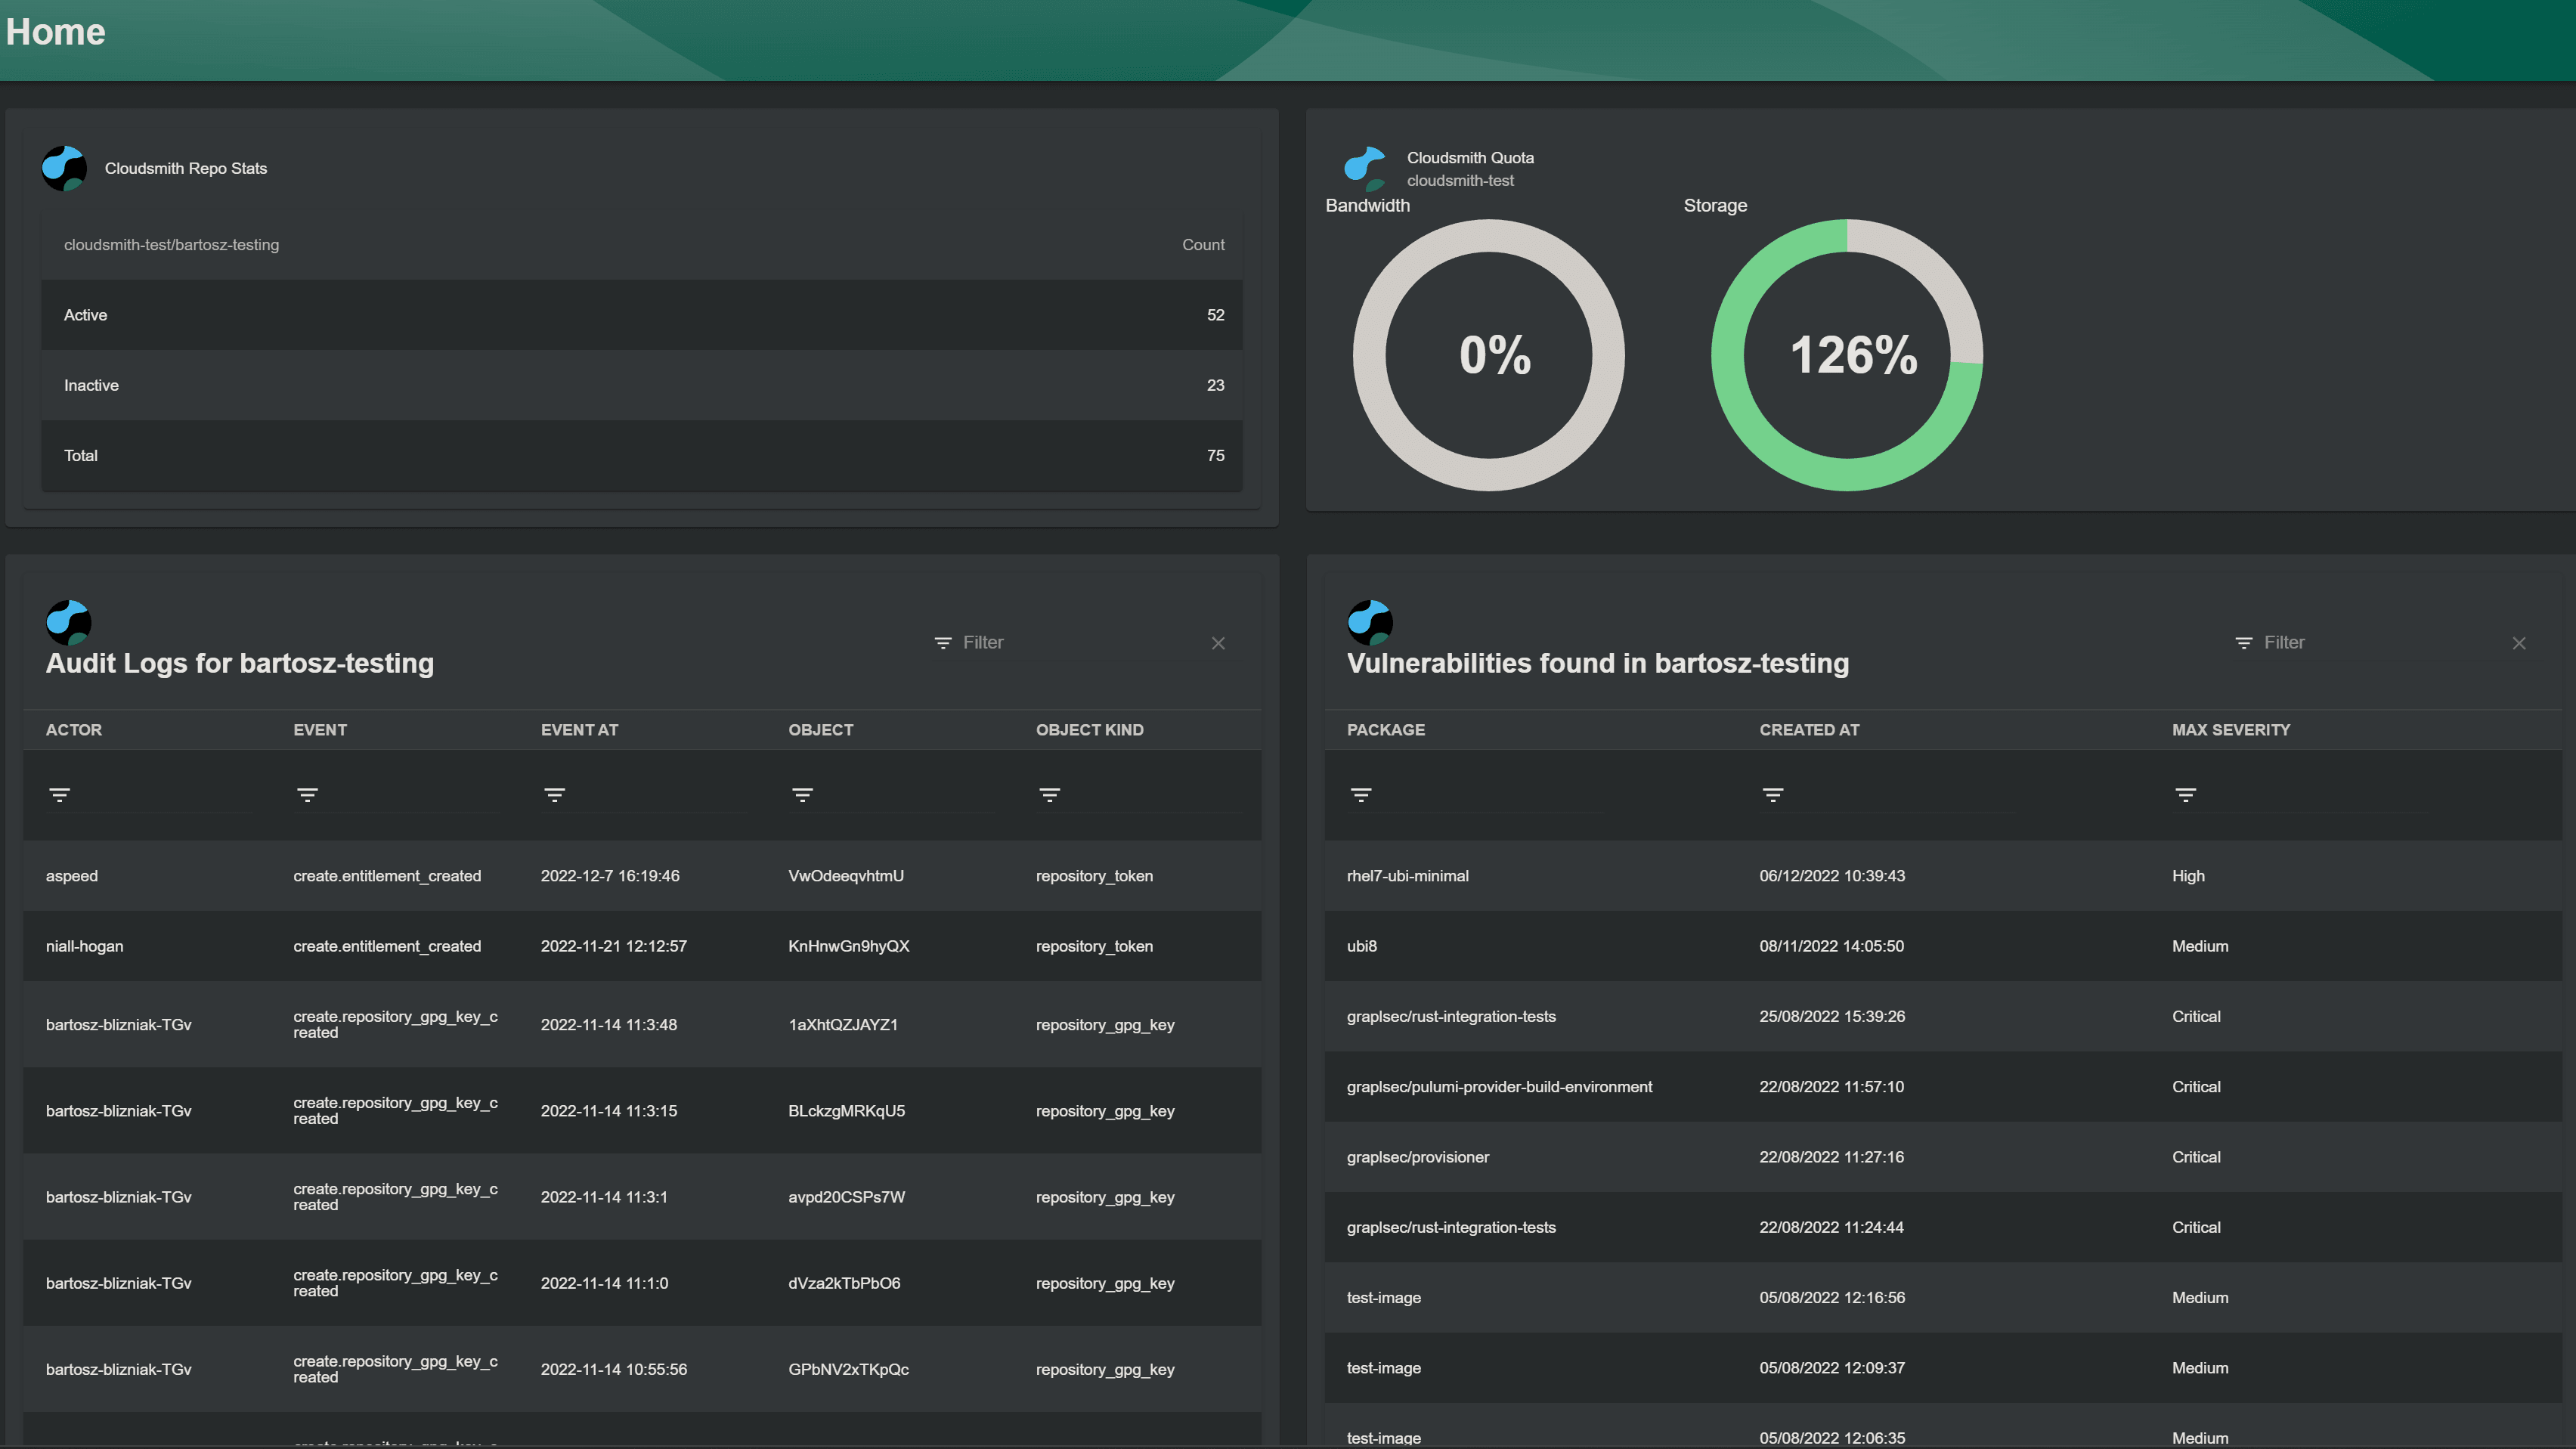Viewport: 2576px width, 1449px height.
Task: Sort by the MAX SEVERITY column header
Action: (2230, 730)
